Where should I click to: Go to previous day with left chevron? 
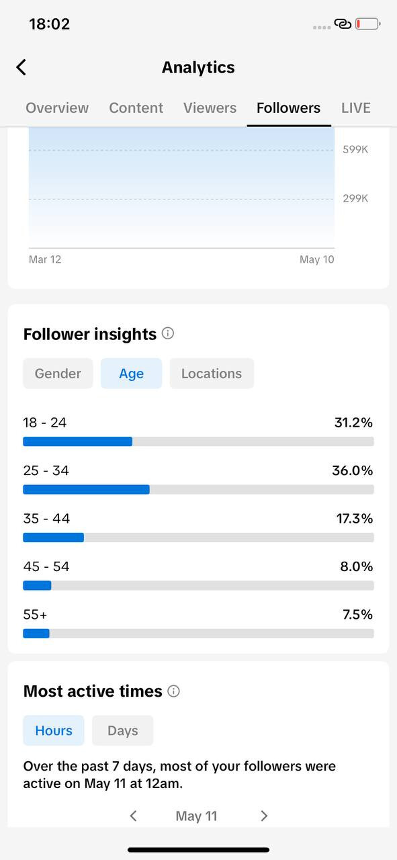(x=133, y=816)
